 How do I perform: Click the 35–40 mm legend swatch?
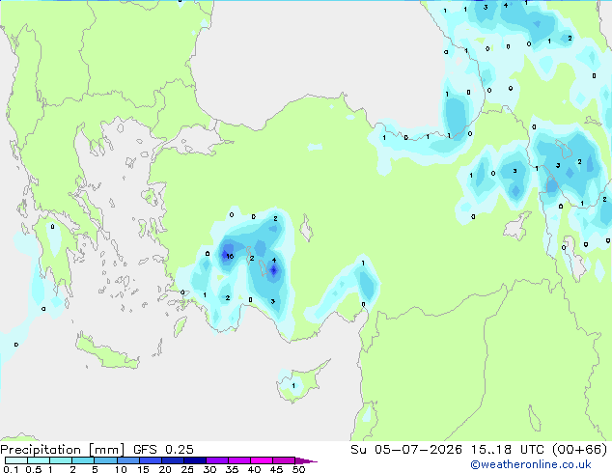coord(238,460)
